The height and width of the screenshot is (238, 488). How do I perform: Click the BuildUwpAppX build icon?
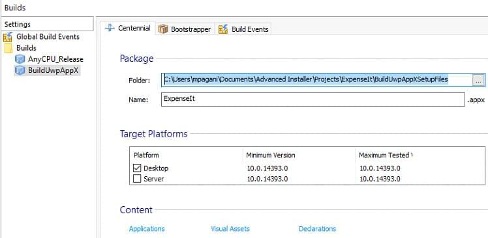[x=20, y=70]
